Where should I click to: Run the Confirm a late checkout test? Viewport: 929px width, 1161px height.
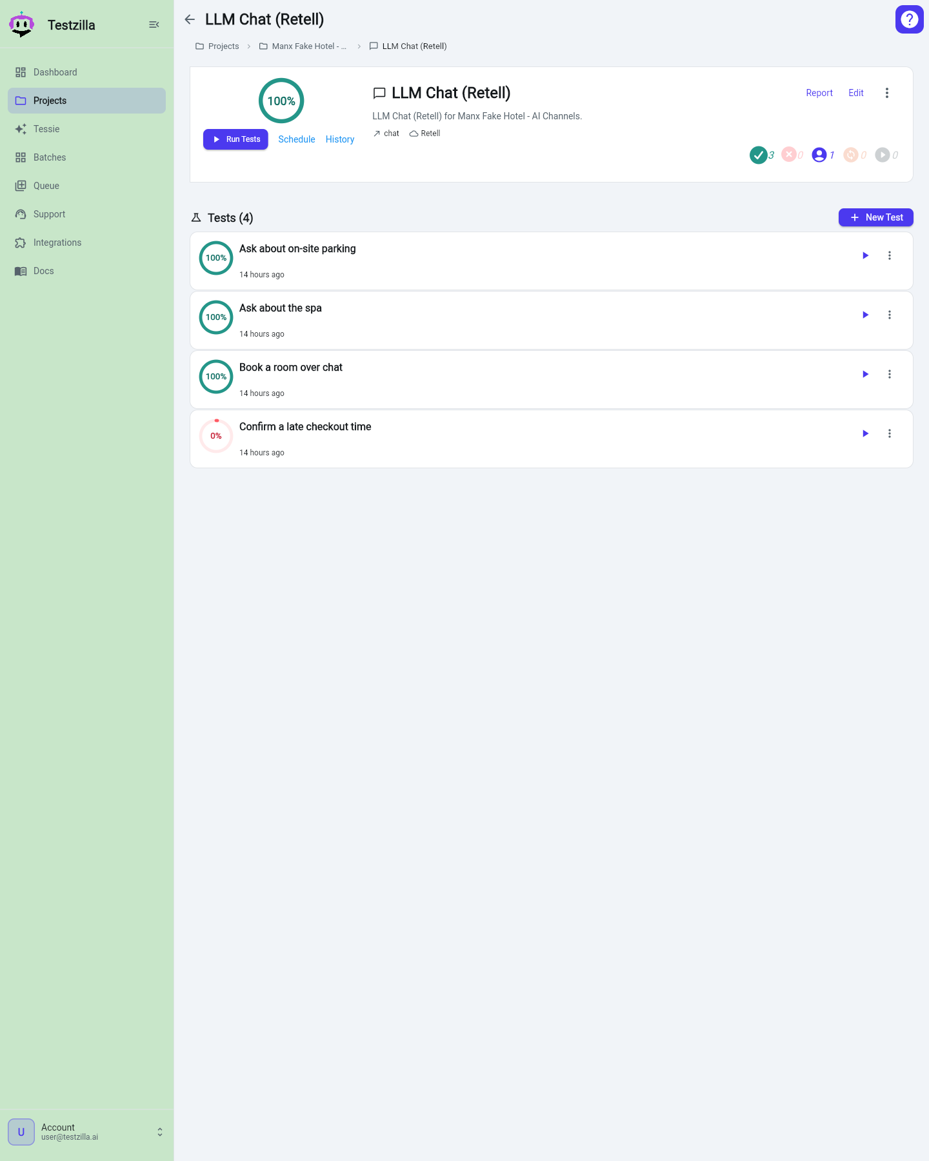[866, 433]
